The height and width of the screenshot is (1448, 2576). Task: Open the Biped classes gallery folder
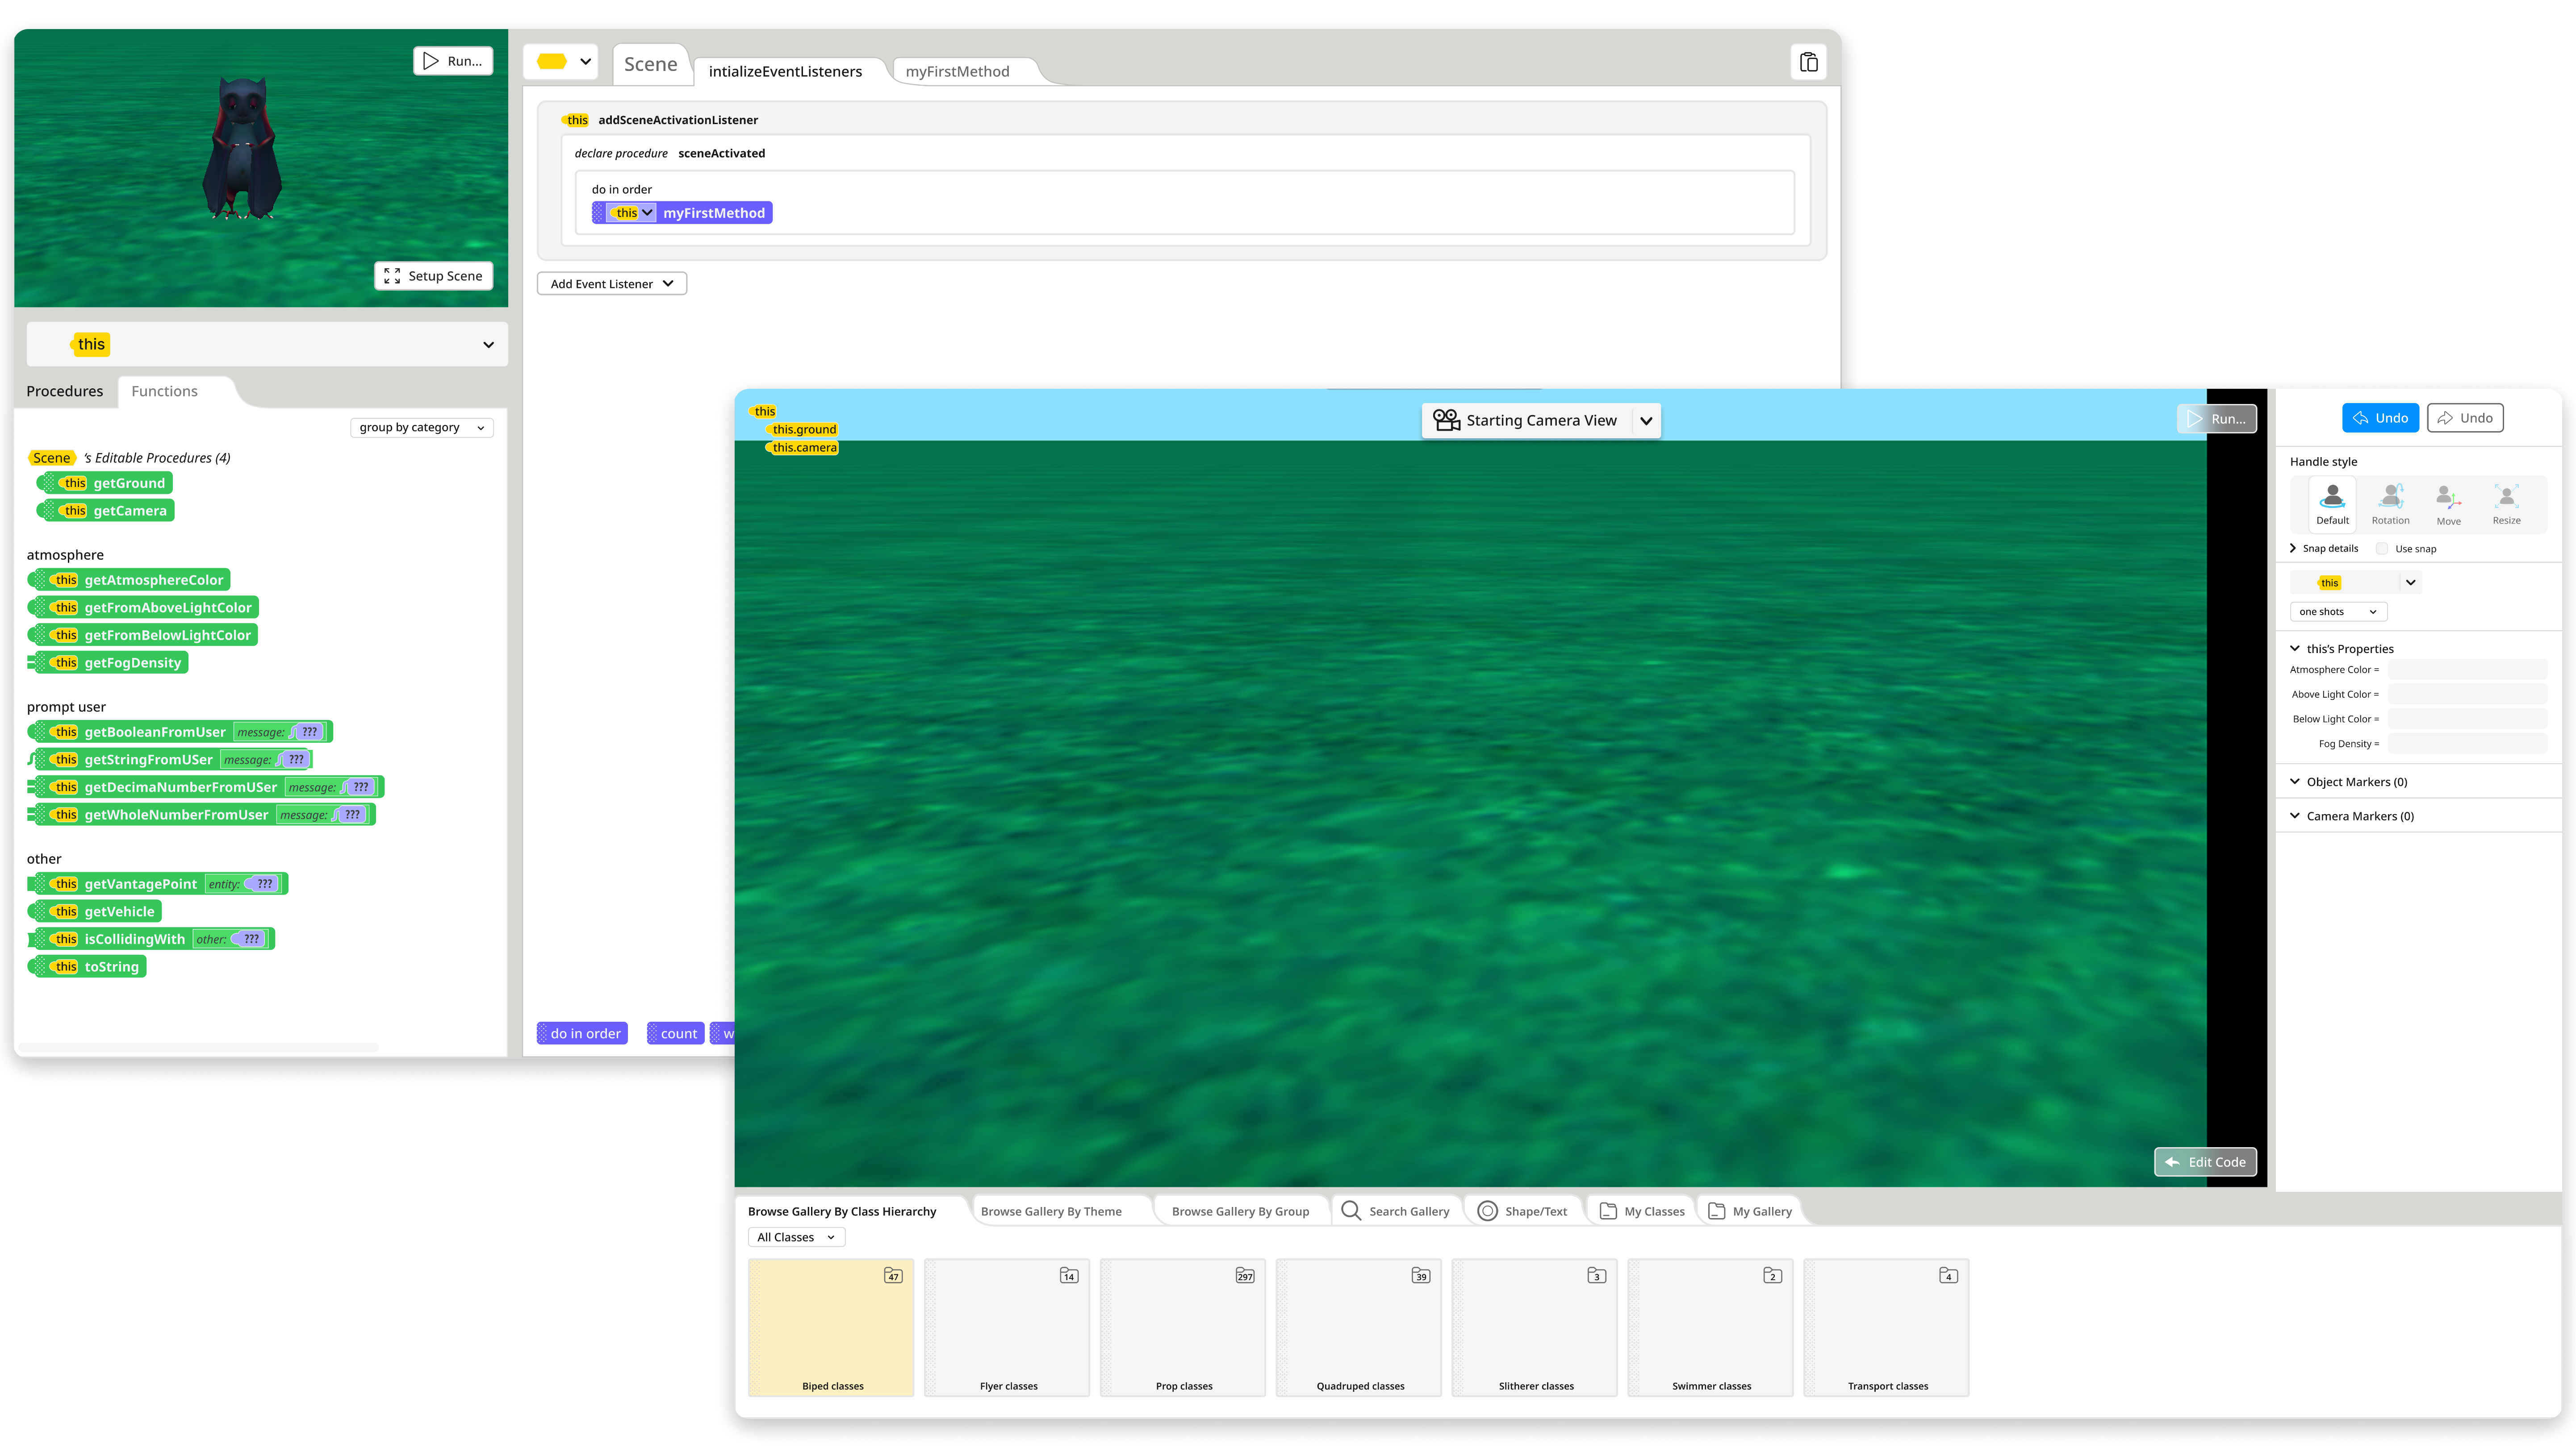(831, 1326)
